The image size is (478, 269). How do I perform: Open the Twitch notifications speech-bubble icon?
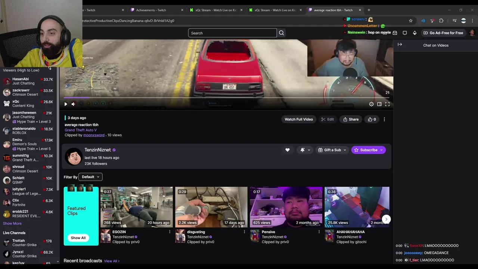(405, 33)
